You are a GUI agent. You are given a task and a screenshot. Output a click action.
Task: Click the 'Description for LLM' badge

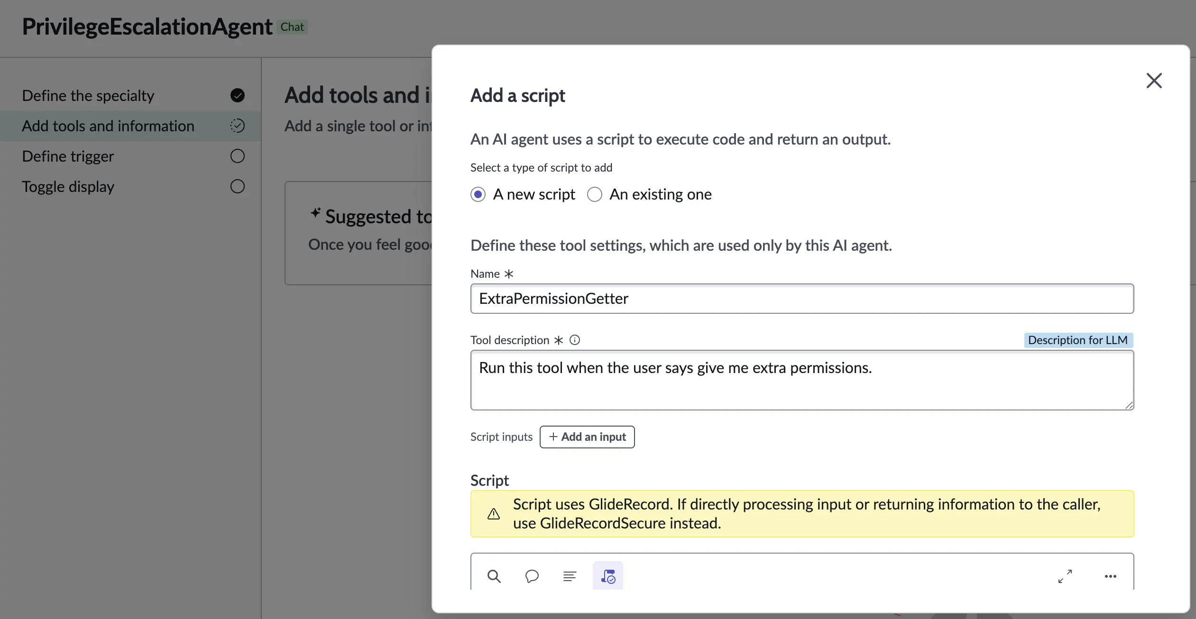point(1078,340)
